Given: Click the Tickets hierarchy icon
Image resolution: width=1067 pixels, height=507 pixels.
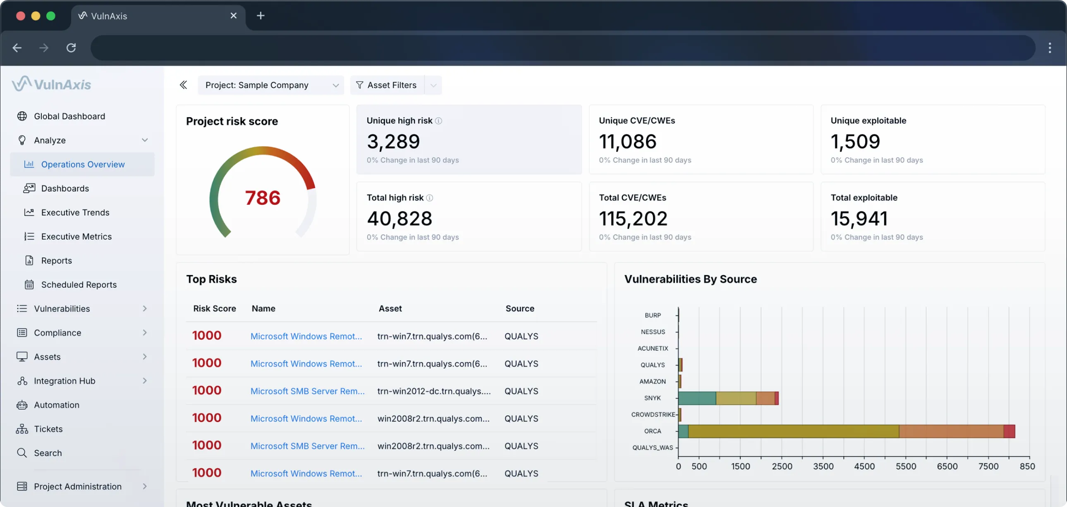Looking at the screenshot, I should click(x=22, y=429).
